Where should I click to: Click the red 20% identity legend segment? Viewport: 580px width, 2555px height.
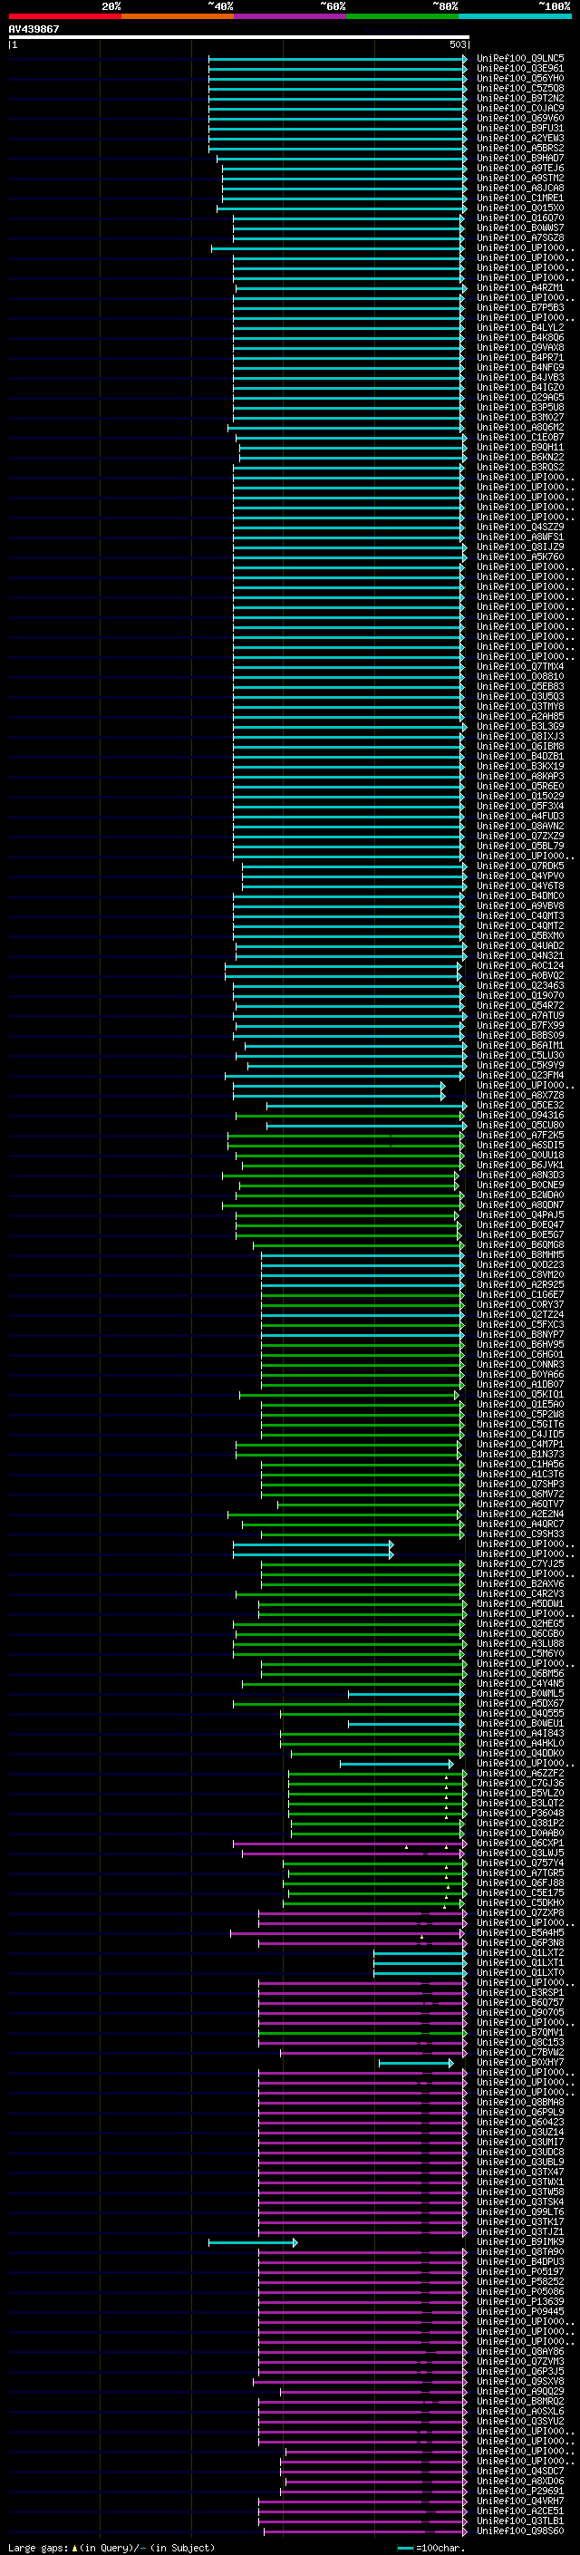(64, 16)
